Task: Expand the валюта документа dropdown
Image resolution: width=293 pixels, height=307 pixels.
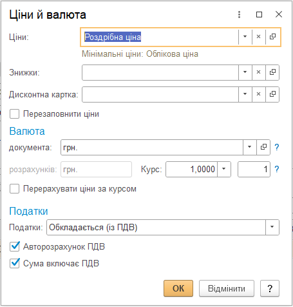Action: click(x=250, y=147)
